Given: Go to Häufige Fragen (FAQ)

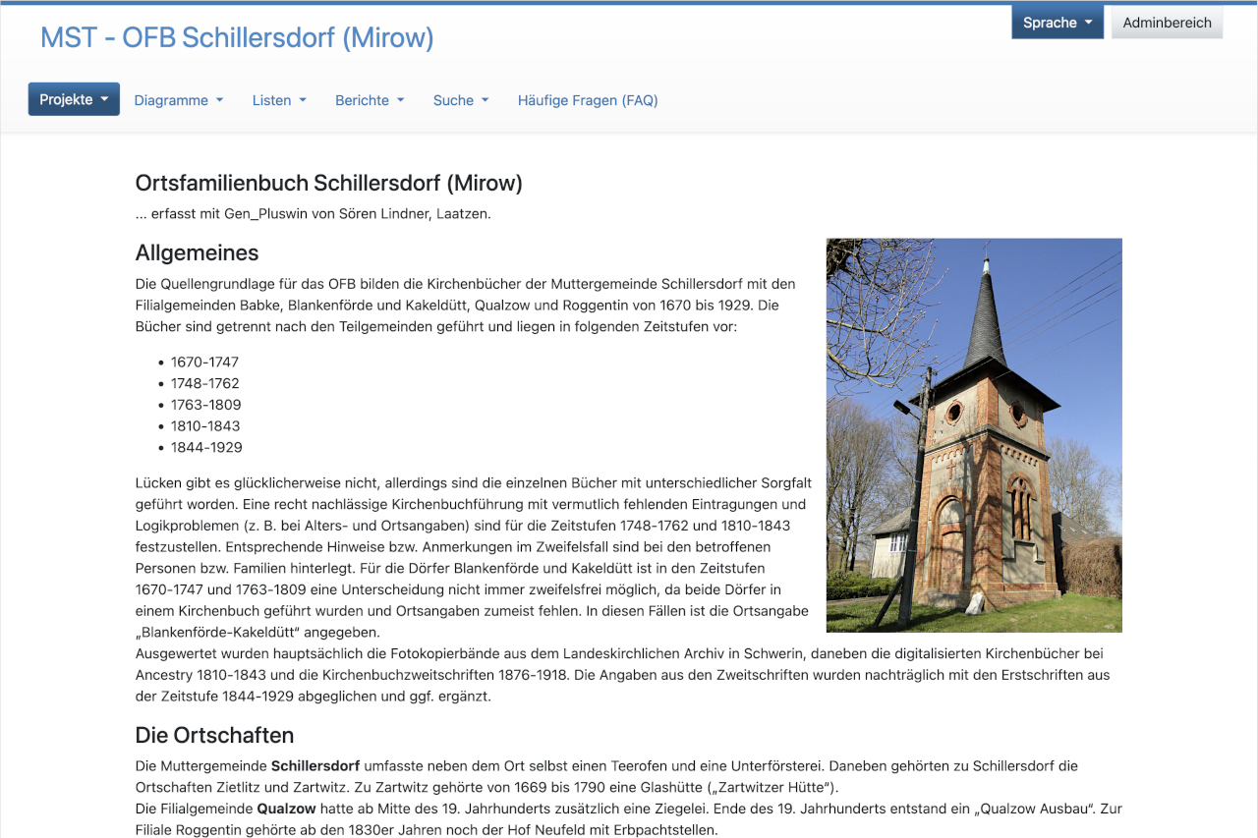Looking at the screenshot, I should tap(588, 100).
